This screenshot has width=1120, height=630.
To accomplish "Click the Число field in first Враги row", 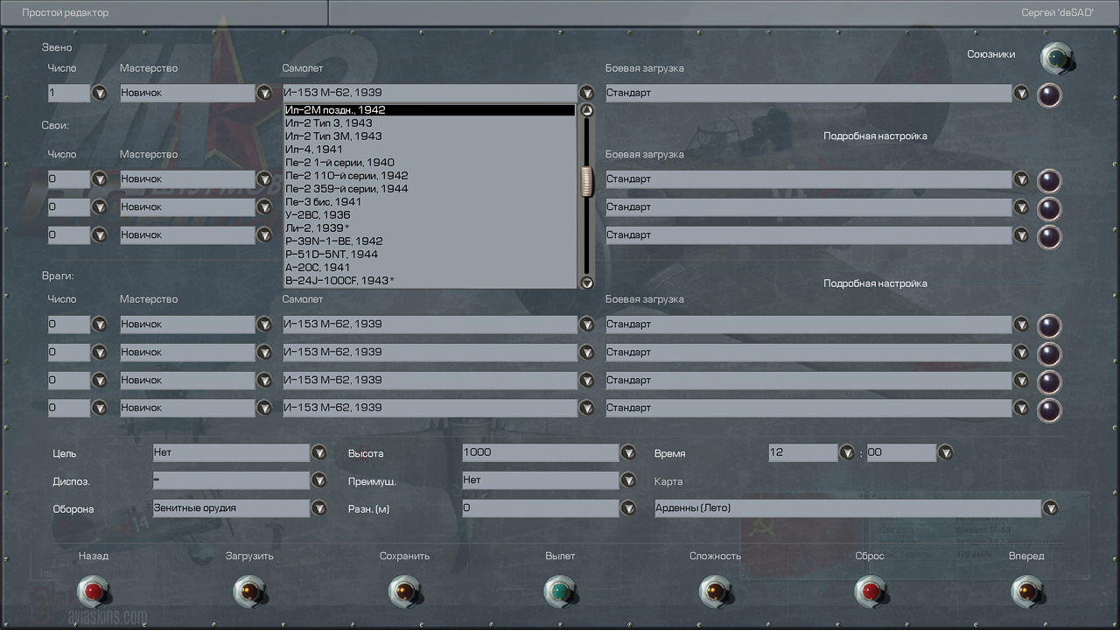I will click(69, 325).
